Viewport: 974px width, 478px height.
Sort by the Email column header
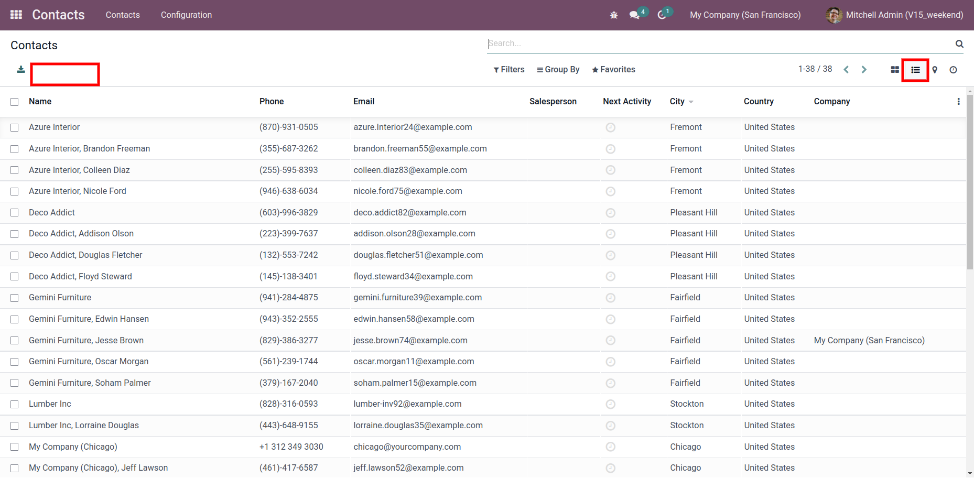364,102
